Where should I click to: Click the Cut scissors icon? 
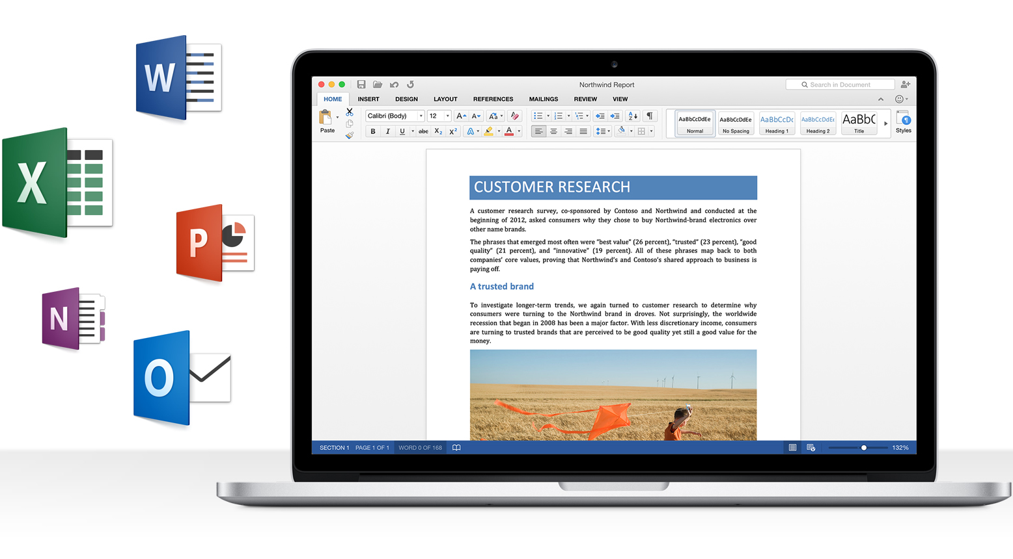(x=350, y=112)
